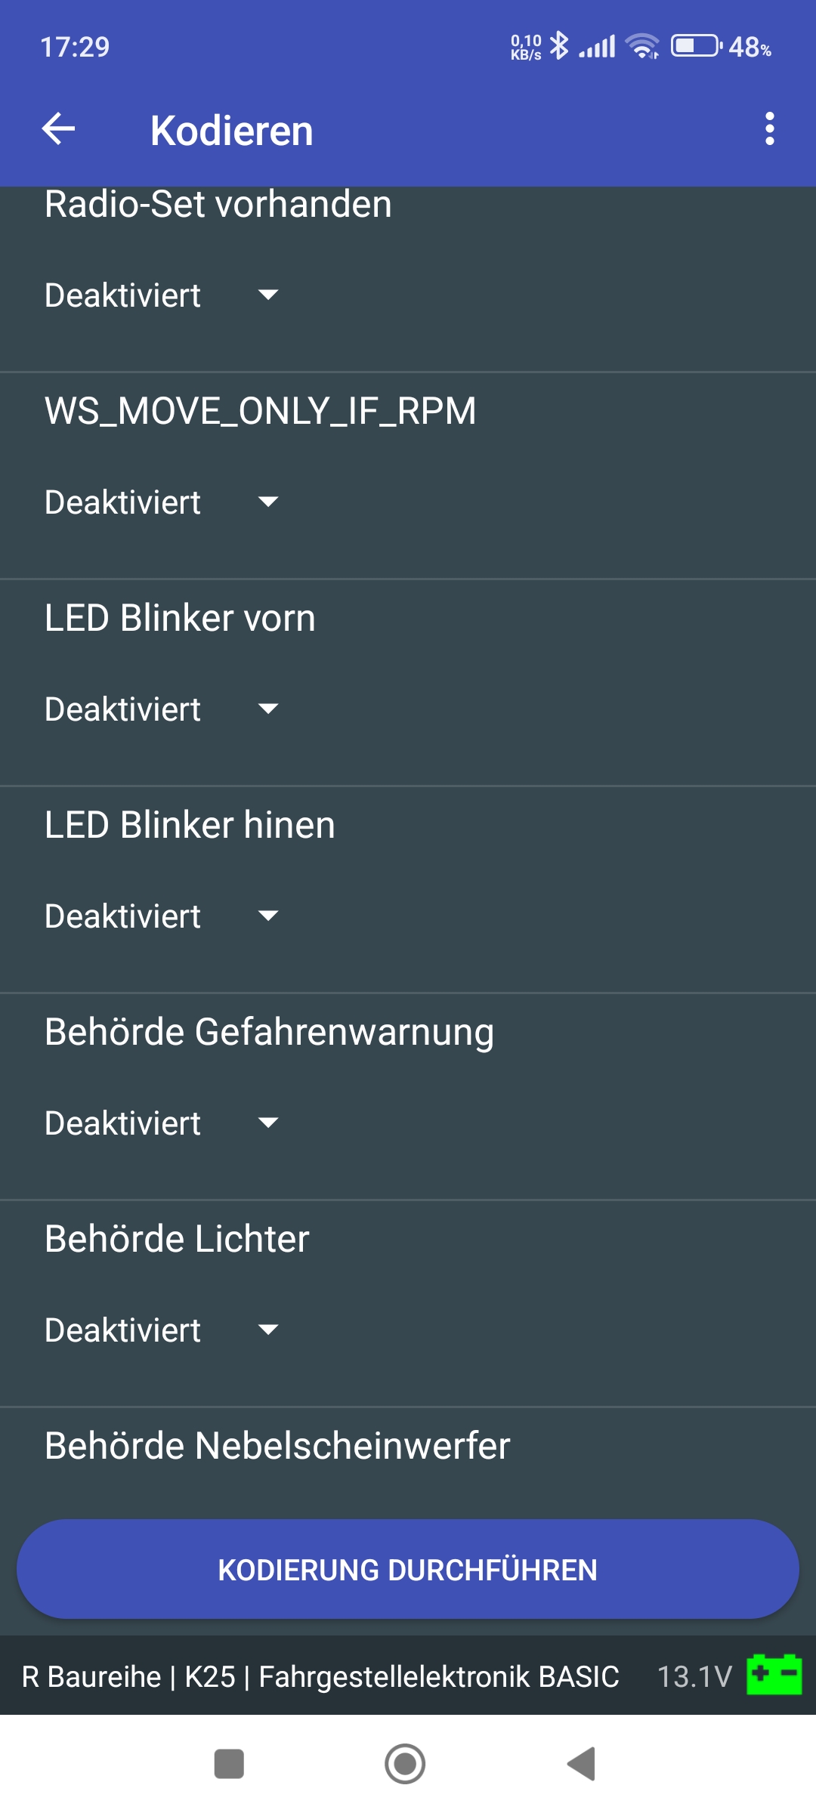Screen dimensions: 816x1813
Task: Tap the Wi-Fi icon in status bar
Action: click(x=642, y=47)
